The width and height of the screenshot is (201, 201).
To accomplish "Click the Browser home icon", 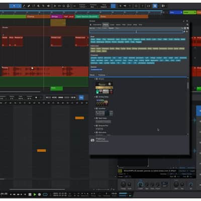I will tap(90, 25).
